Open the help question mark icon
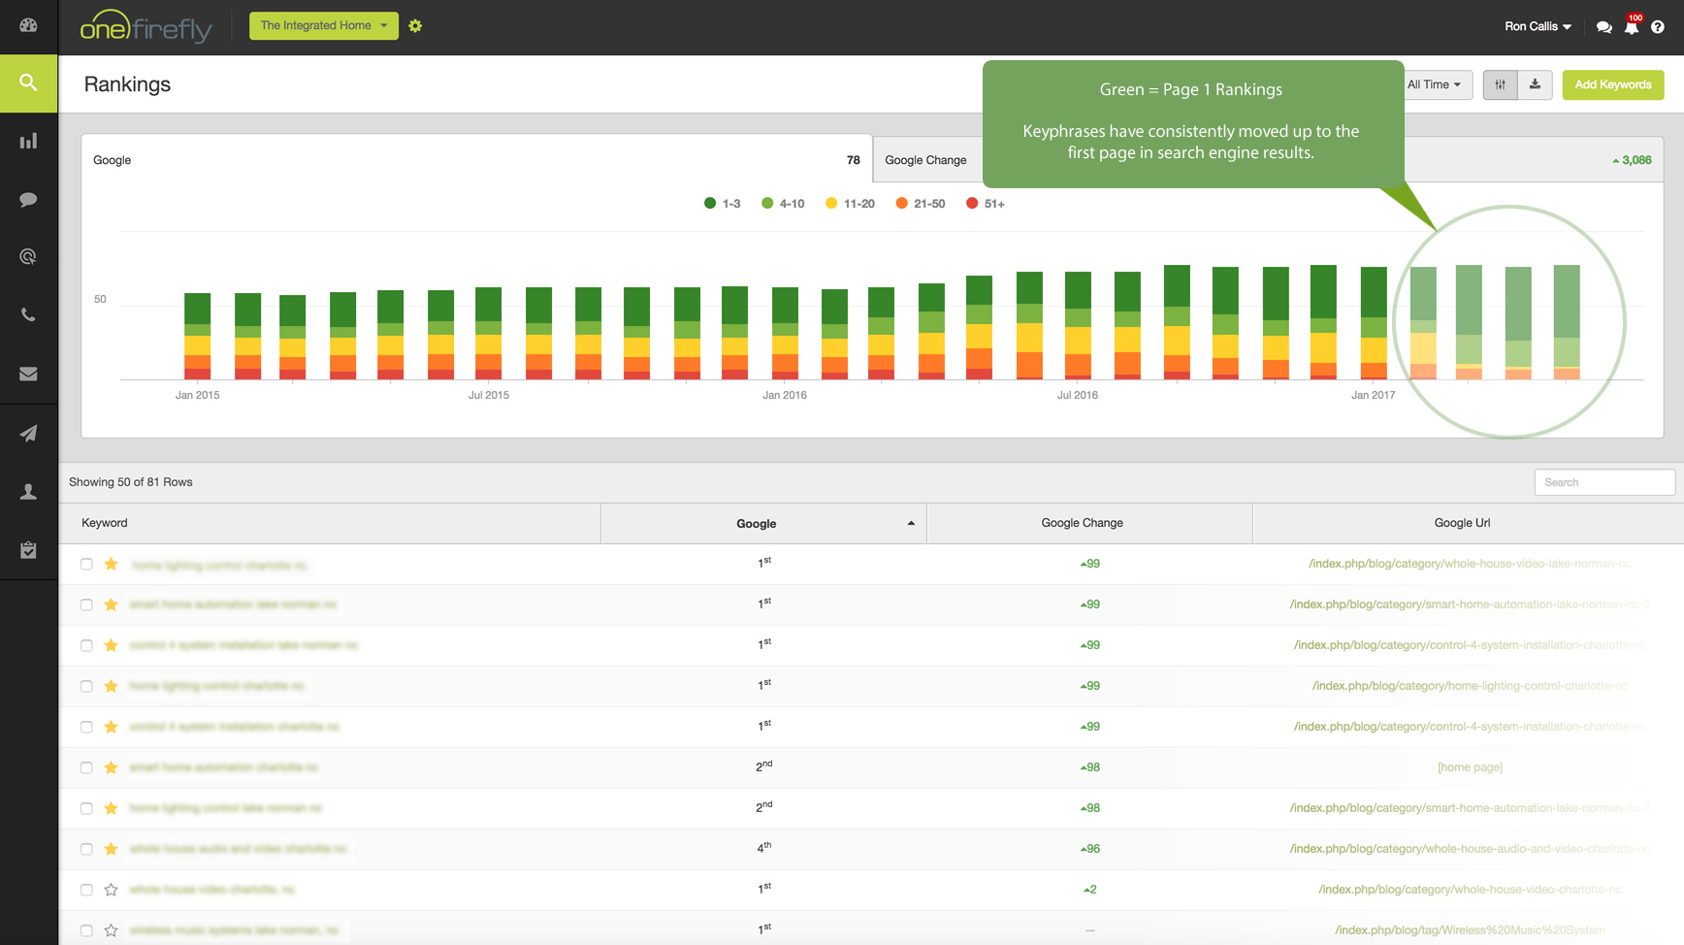 (1658, 27)
